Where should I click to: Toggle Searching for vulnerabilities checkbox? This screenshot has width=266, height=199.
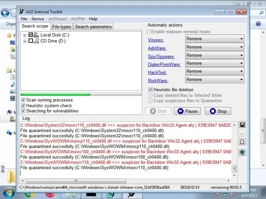coord(23,111)
